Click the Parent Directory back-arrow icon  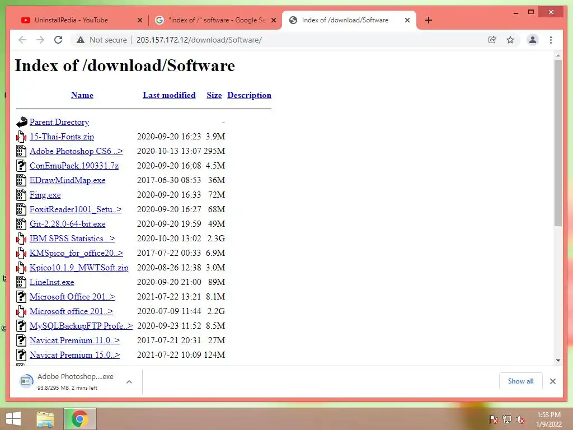[22, 121]
